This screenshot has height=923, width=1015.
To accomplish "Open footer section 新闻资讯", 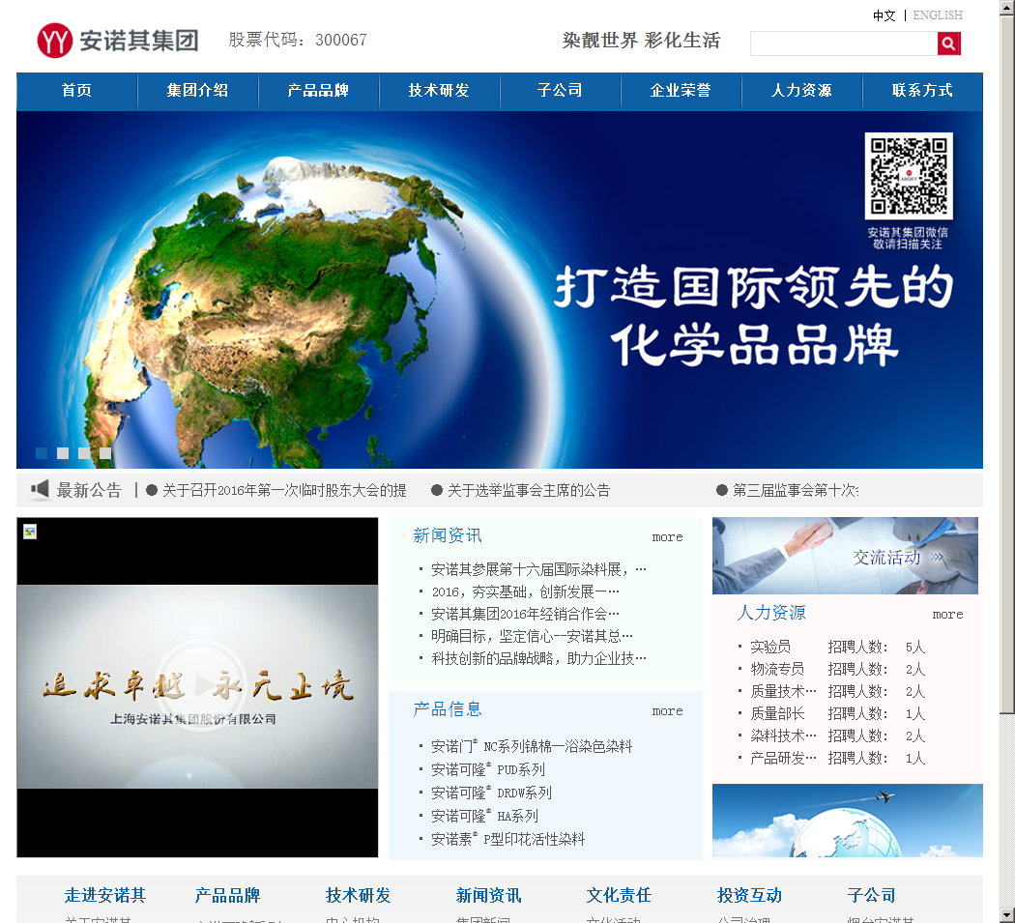I will click(489, 896).
